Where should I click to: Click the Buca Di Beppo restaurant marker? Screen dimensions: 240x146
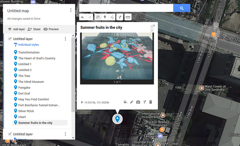[x=162, y=130]
